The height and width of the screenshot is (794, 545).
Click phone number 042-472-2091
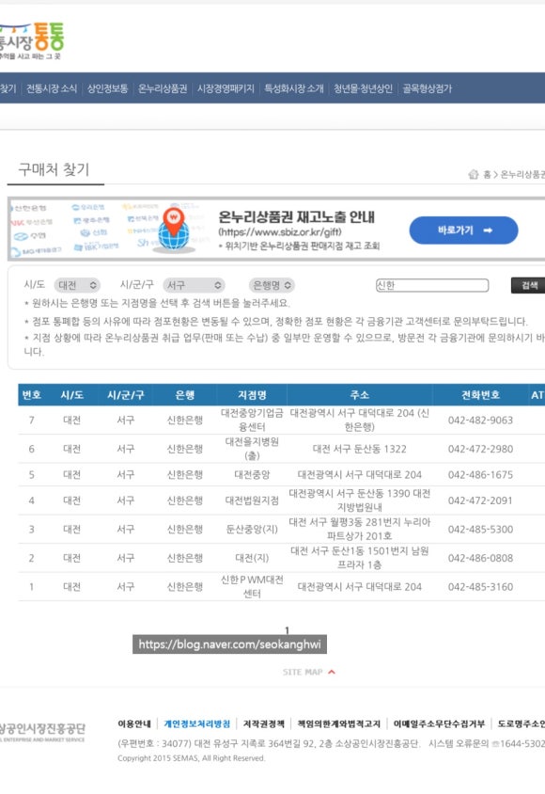tap(480, 500)
